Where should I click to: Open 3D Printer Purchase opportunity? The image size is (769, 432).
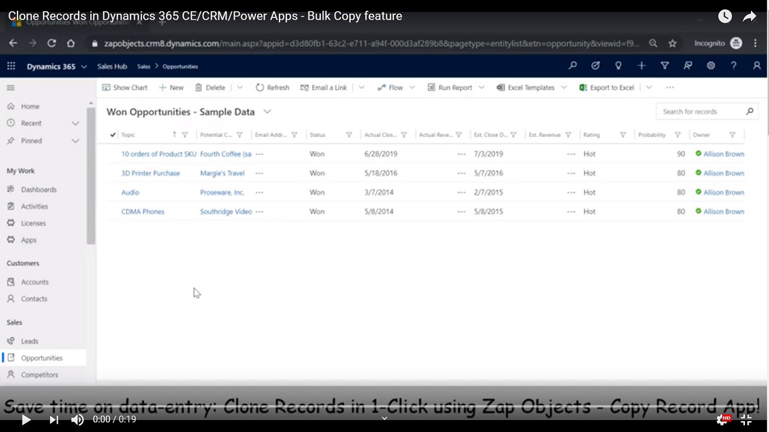[x=150, y=173]
